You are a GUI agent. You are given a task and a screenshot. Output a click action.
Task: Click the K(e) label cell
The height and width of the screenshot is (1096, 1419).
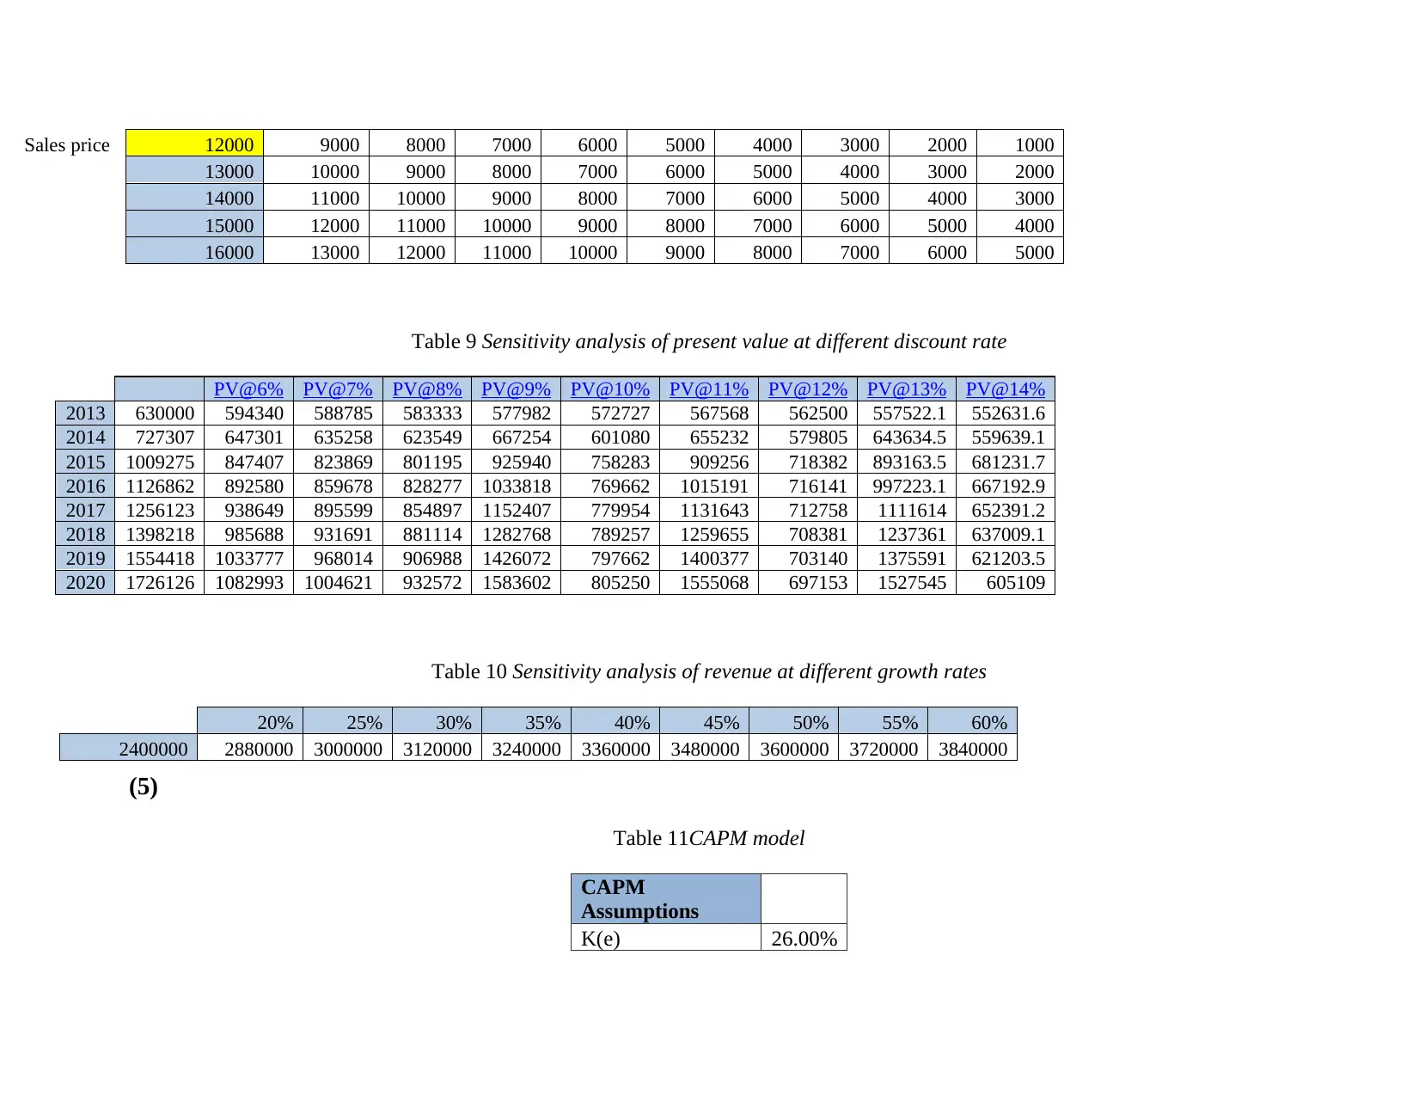(666, 938)
